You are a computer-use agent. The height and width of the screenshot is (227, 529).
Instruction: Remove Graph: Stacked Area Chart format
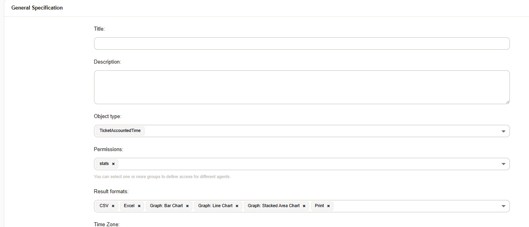304,206
